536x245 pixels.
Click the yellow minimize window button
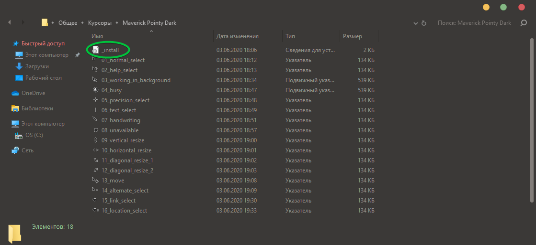click(x=486, y=7)
